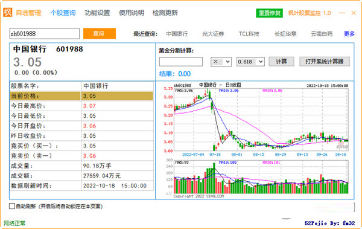Select recent query 长虹华意
This screenshot has width=362, height=229.
click(285, 34)
